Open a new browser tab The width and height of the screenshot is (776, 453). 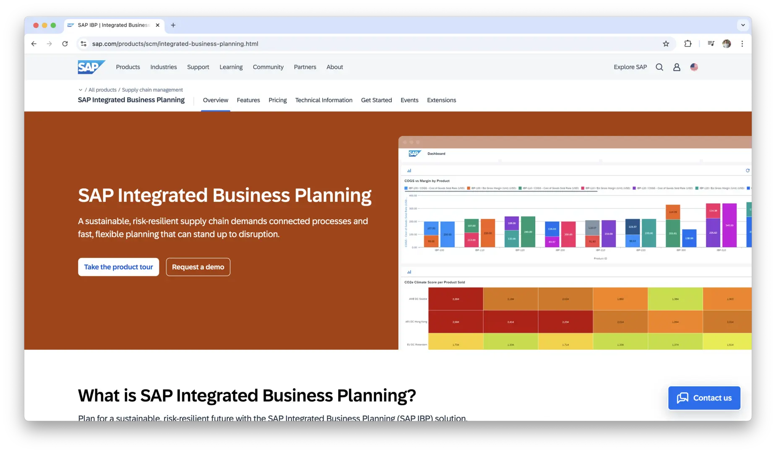(x=173, y=25)
